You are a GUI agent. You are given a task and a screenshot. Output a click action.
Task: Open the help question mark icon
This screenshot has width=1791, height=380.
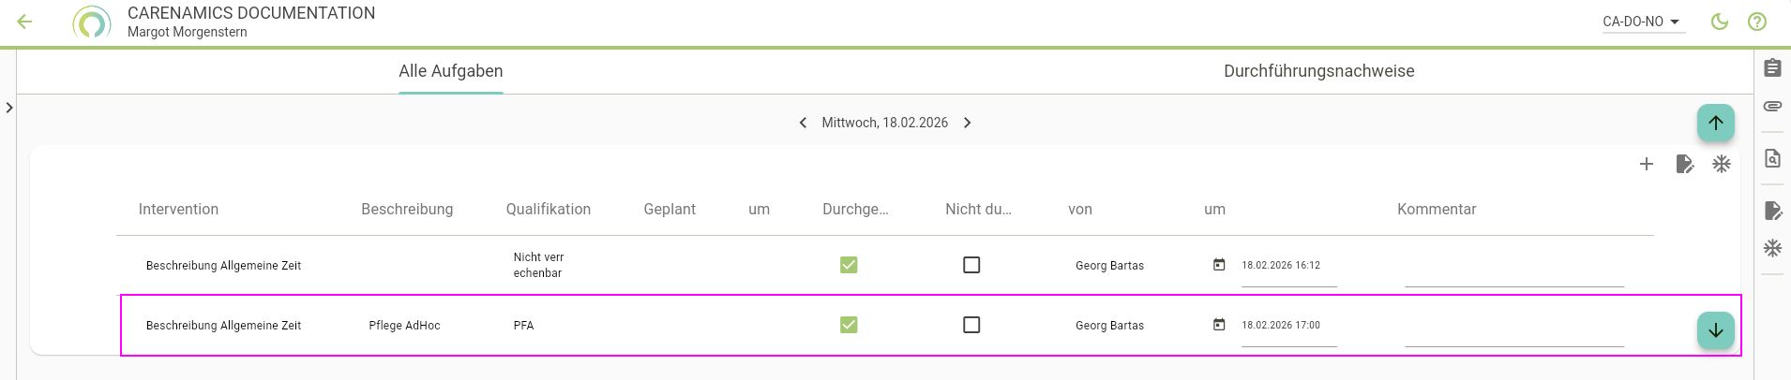click(x=1757, y=22)
